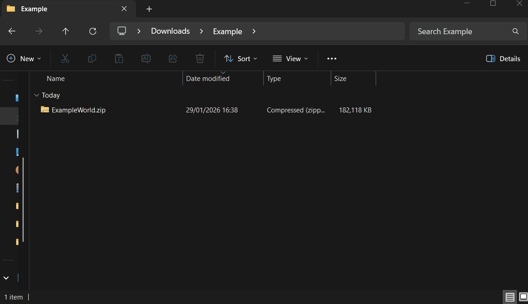Sort by the Size column header
Screen dimensions: 528x304
[340, 79]
